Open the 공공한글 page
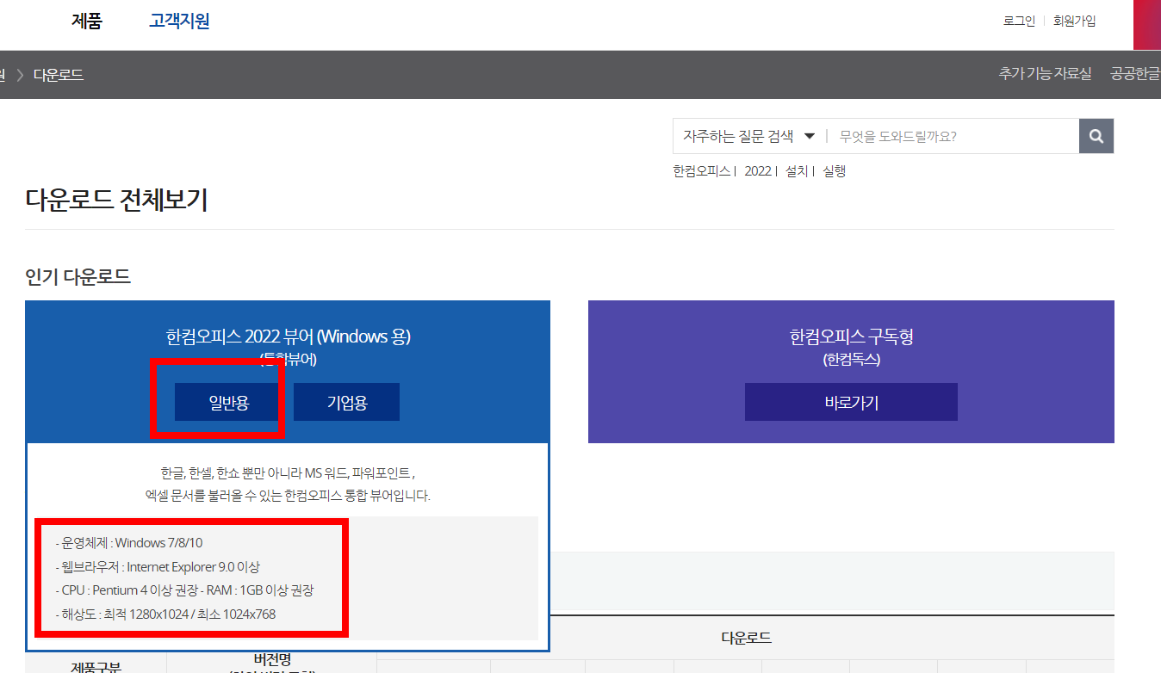1161x673 pixels. pyautogui.click(x=1133, y=74)
